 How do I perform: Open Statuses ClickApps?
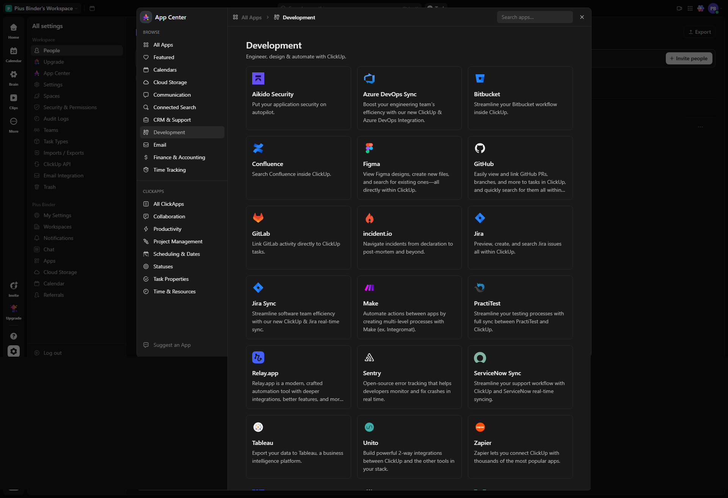(x=182, y=266)
